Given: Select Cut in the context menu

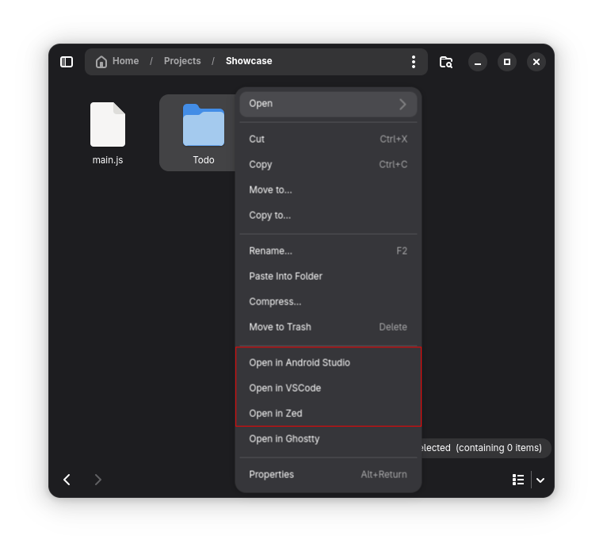Looking at the screenshot, I should pyautogui.click(x=328, y=139).
